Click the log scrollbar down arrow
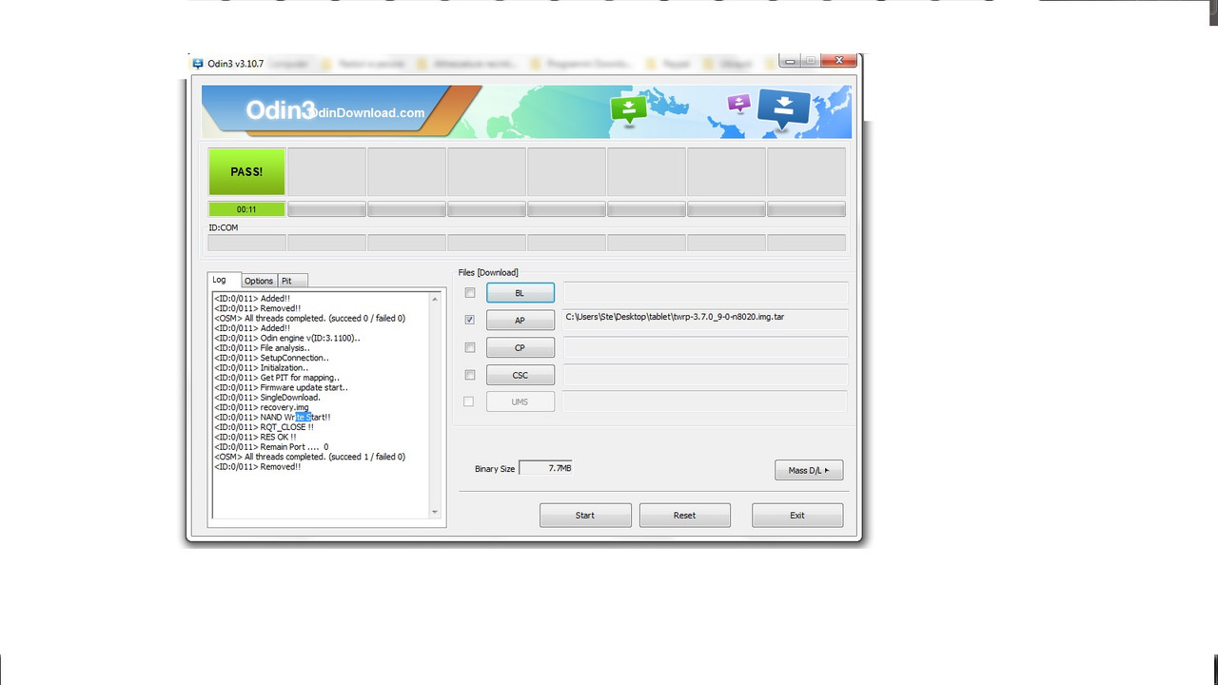Image resolution: width=1218 pixels, height=685 pixels. (x=436, y=512)
